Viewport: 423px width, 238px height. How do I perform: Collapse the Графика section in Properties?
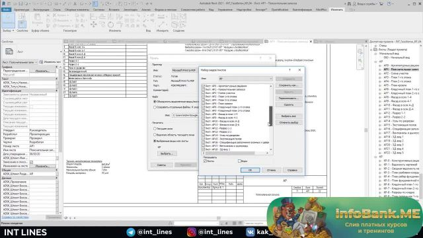click(56, 67)
